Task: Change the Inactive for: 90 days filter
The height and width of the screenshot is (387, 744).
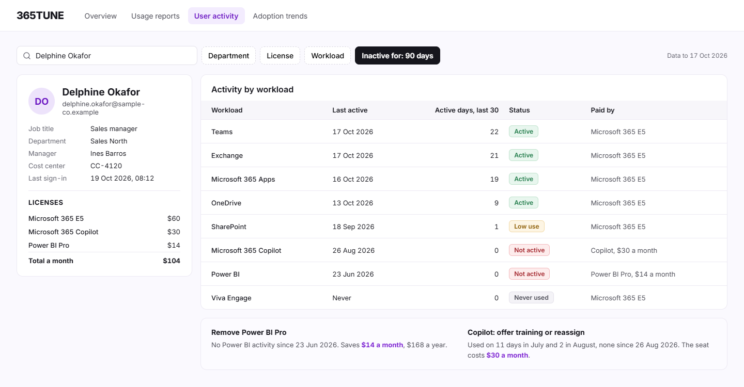Action: point(397,56)
